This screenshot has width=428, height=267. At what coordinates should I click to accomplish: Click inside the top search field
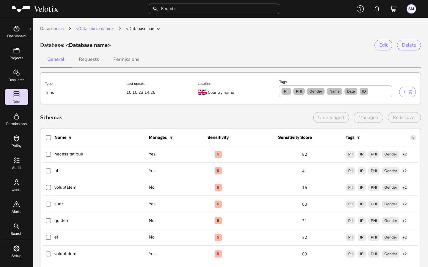click(x=214, y=9)
